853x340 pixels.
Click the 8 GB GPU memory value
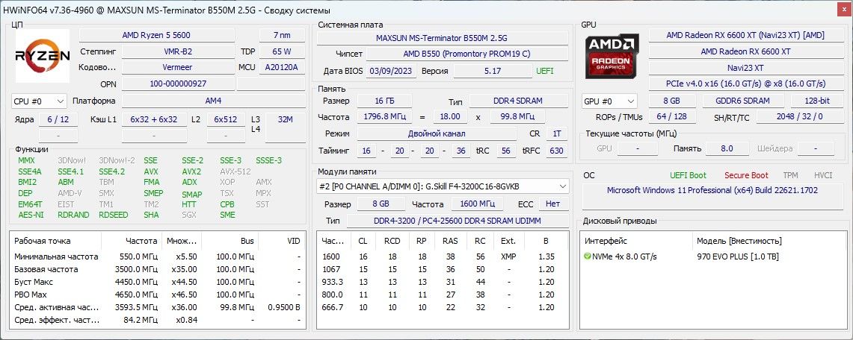pos(672,101)
